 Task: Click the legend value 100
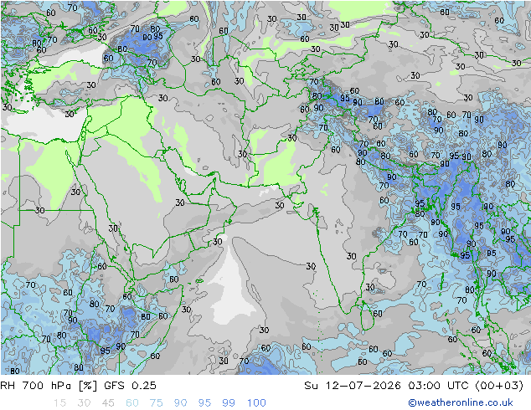pos(256,403)
